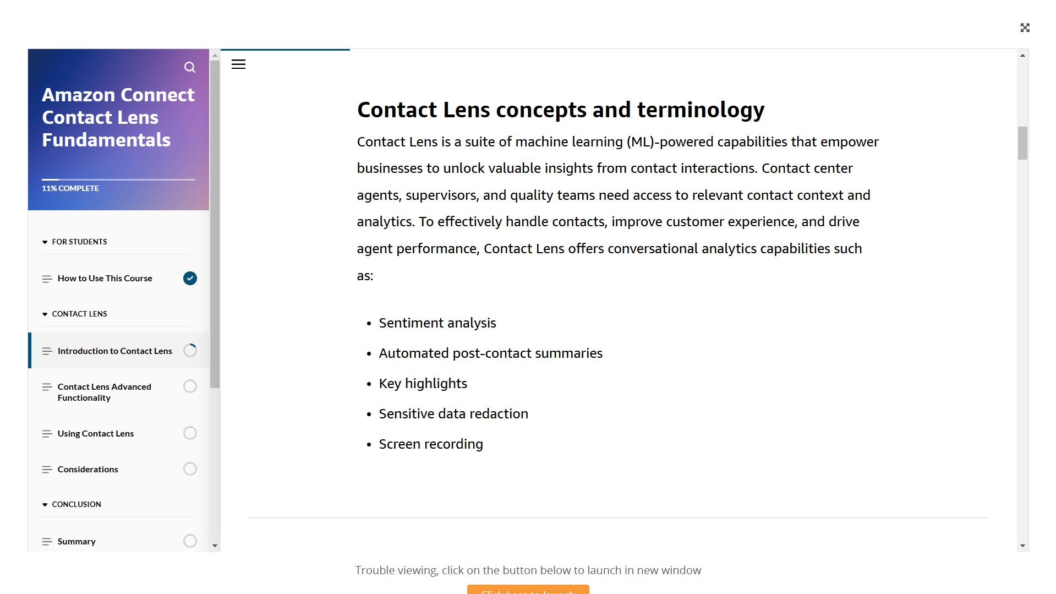The width and height of the screenshot is (1056, 594).
Task: Open the Introduction to Contact Lens lesson
Action: coord(114,351)
